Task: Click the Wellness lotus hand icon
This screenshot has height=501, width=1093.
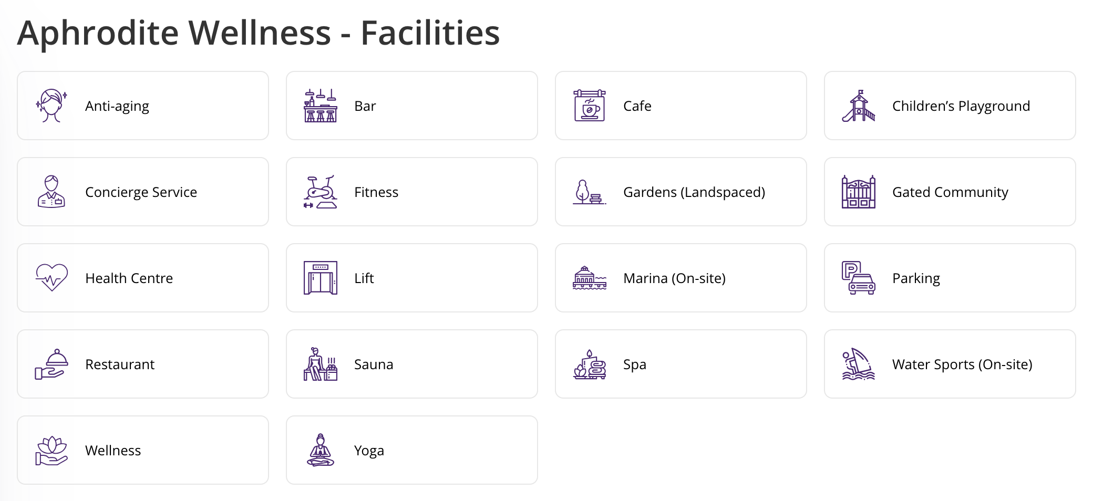Action: (x=51, y=450)
